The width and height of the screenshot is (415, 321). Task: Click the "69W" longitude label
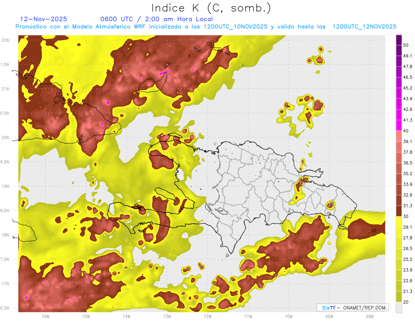[x=329, y=316]
